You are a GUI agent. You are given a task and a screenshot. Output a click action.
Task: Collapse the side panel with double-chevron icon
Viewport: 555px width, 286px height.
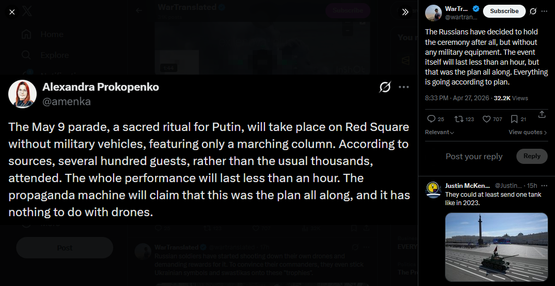405,12
